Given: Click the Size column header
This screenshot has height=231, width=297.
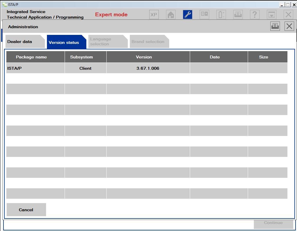Looking at the screenshot, I should point(268,57).
